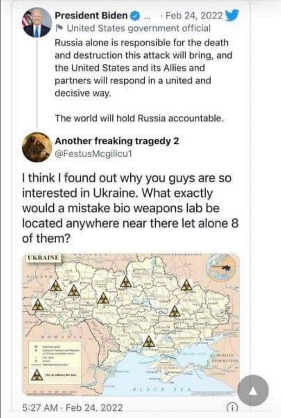Screen dimensions: 281x418
Task: Click the "President Biden" display name
Action: [91, 15]
